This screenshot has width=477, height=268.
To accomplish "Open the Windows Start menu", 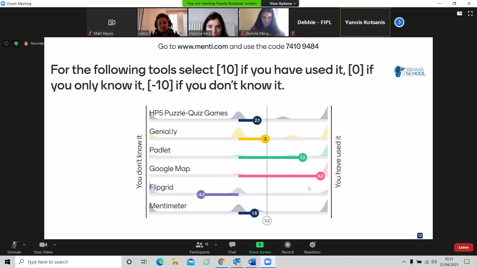I will [x=7, y=261].
